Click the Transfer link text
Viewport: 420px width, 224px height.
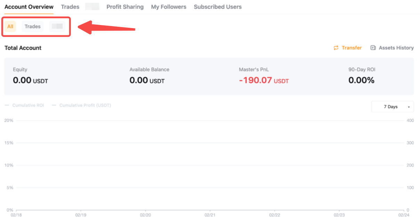click(352, 48)
